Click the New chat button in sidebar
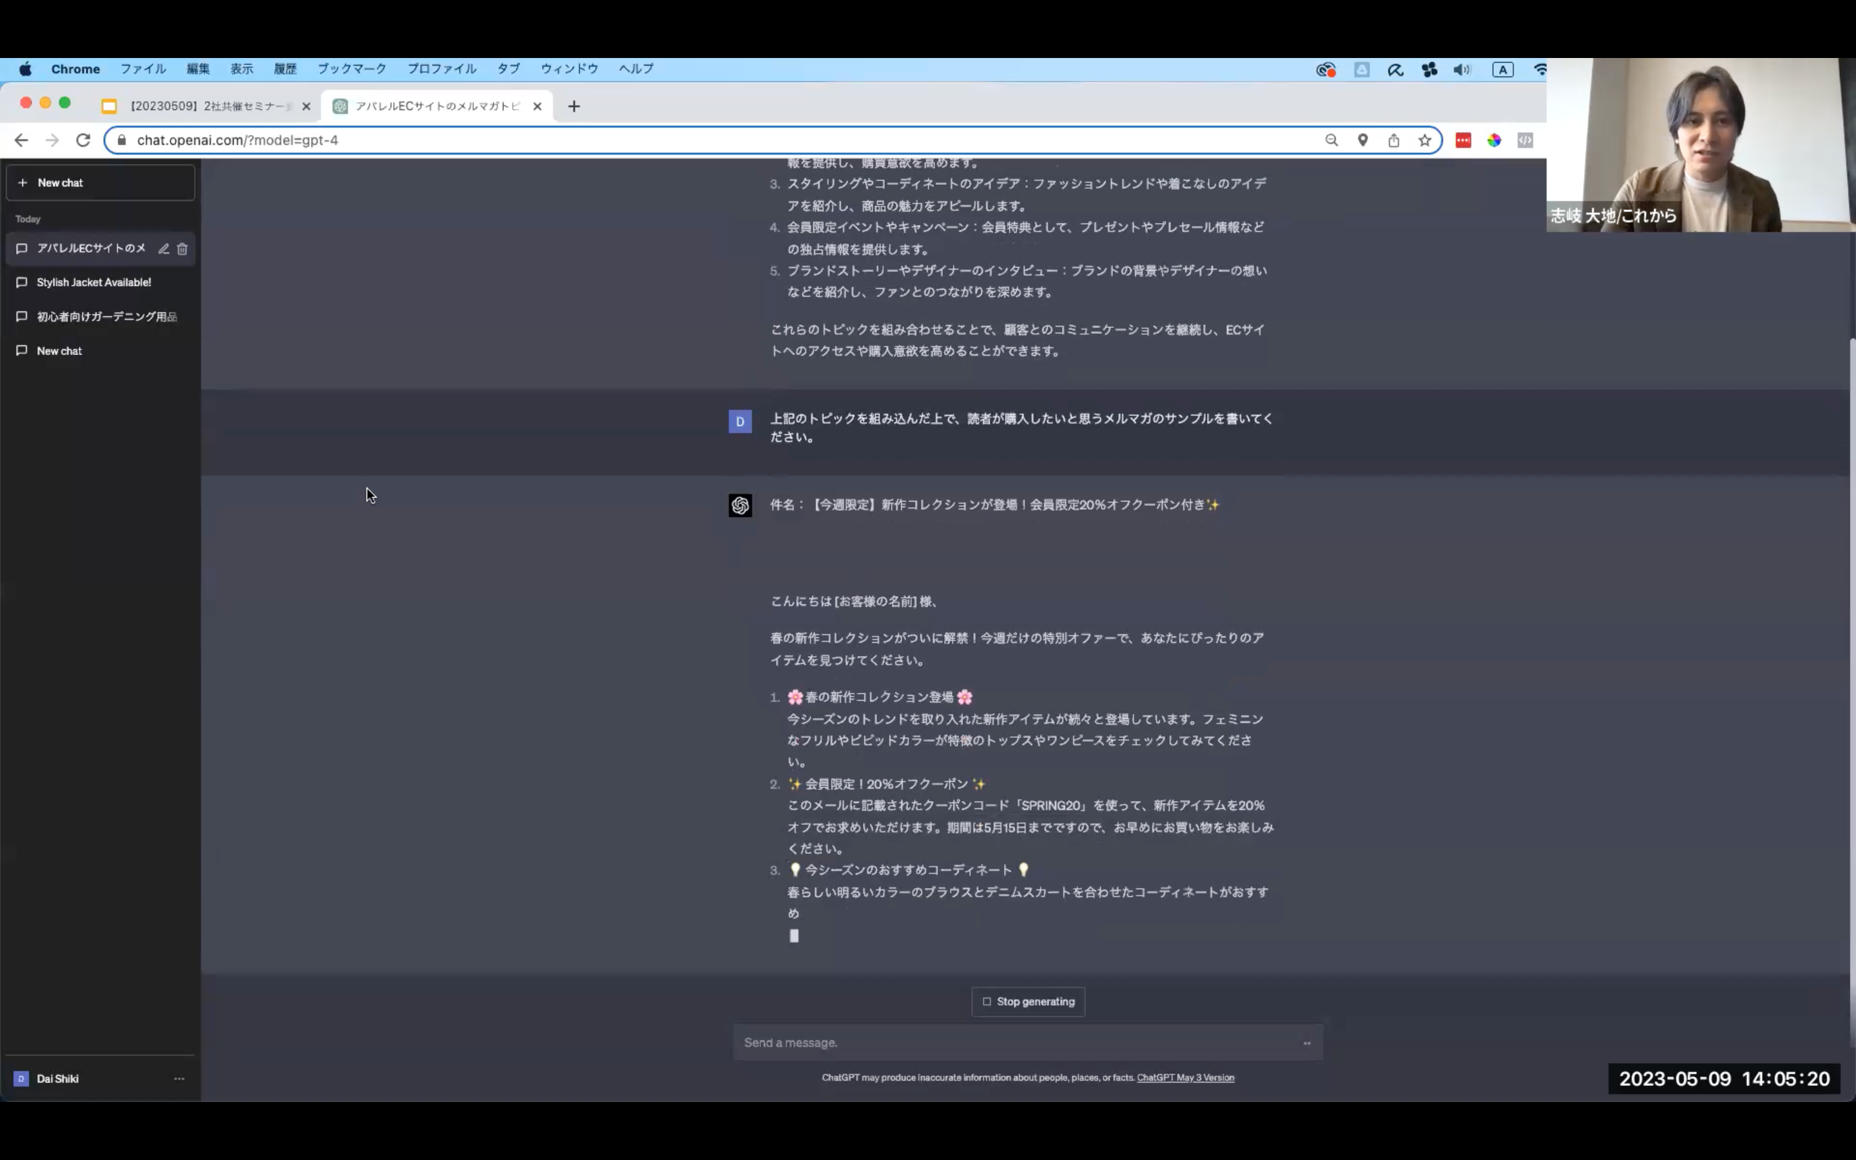Viewport: 1856px width, 1160px height. coord(101,182)
